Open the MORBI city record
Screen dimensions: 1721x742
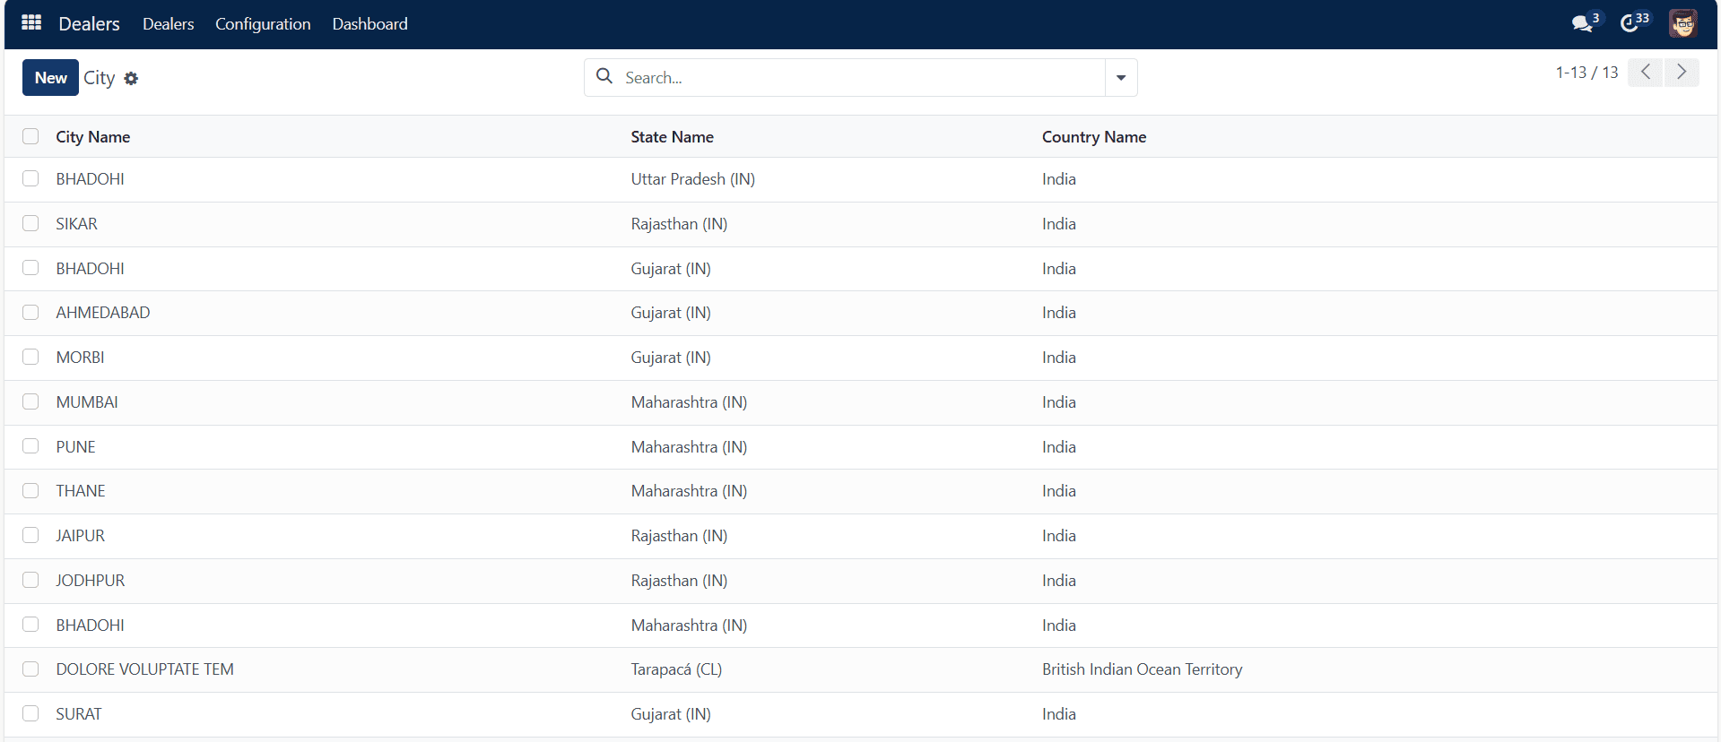80,358
